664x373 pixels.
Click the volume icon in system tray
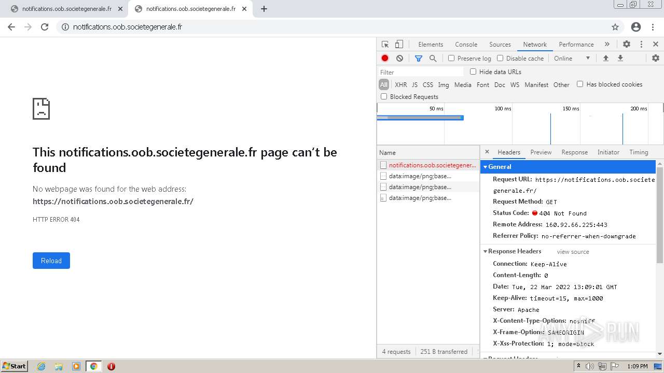pyautogui.click(x=590, y=366)
